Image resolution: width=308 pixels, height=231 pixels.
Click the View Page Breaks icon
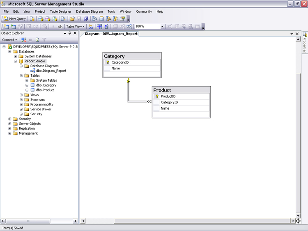[x=100, y=27]
